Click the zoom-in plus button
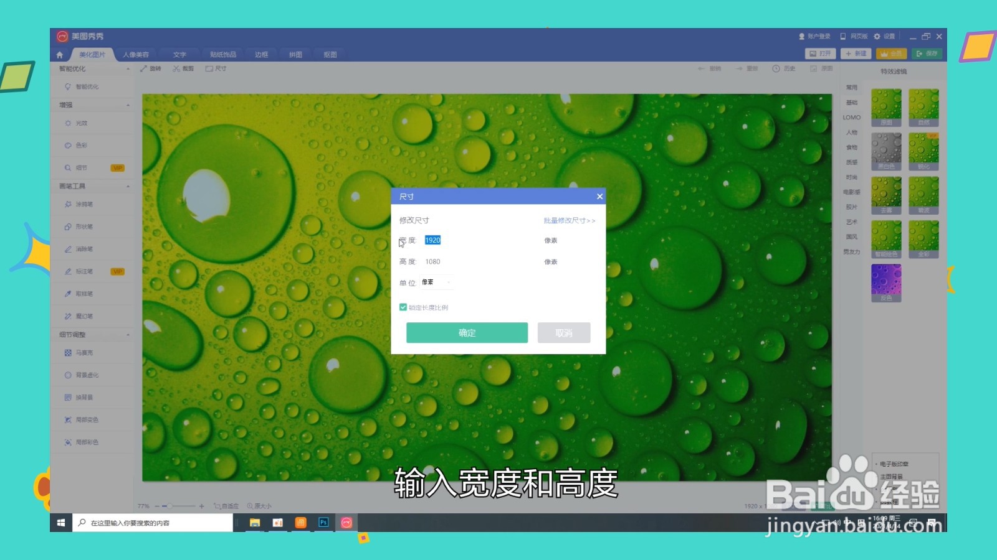The height and width of the screenshot is (560, 997). pyautogui.click(x=202, y=506)
